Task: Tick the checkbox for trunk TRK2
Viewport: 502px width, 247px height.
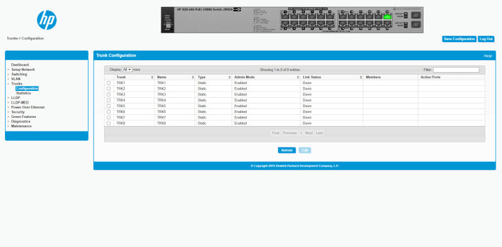Action: pos(109,88)
